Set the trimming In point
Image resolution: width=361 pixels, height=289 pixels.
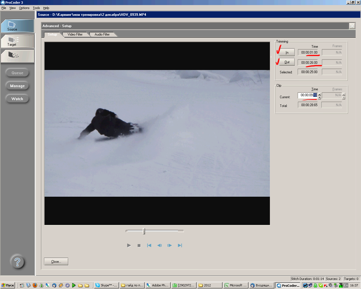click(287, 52)
